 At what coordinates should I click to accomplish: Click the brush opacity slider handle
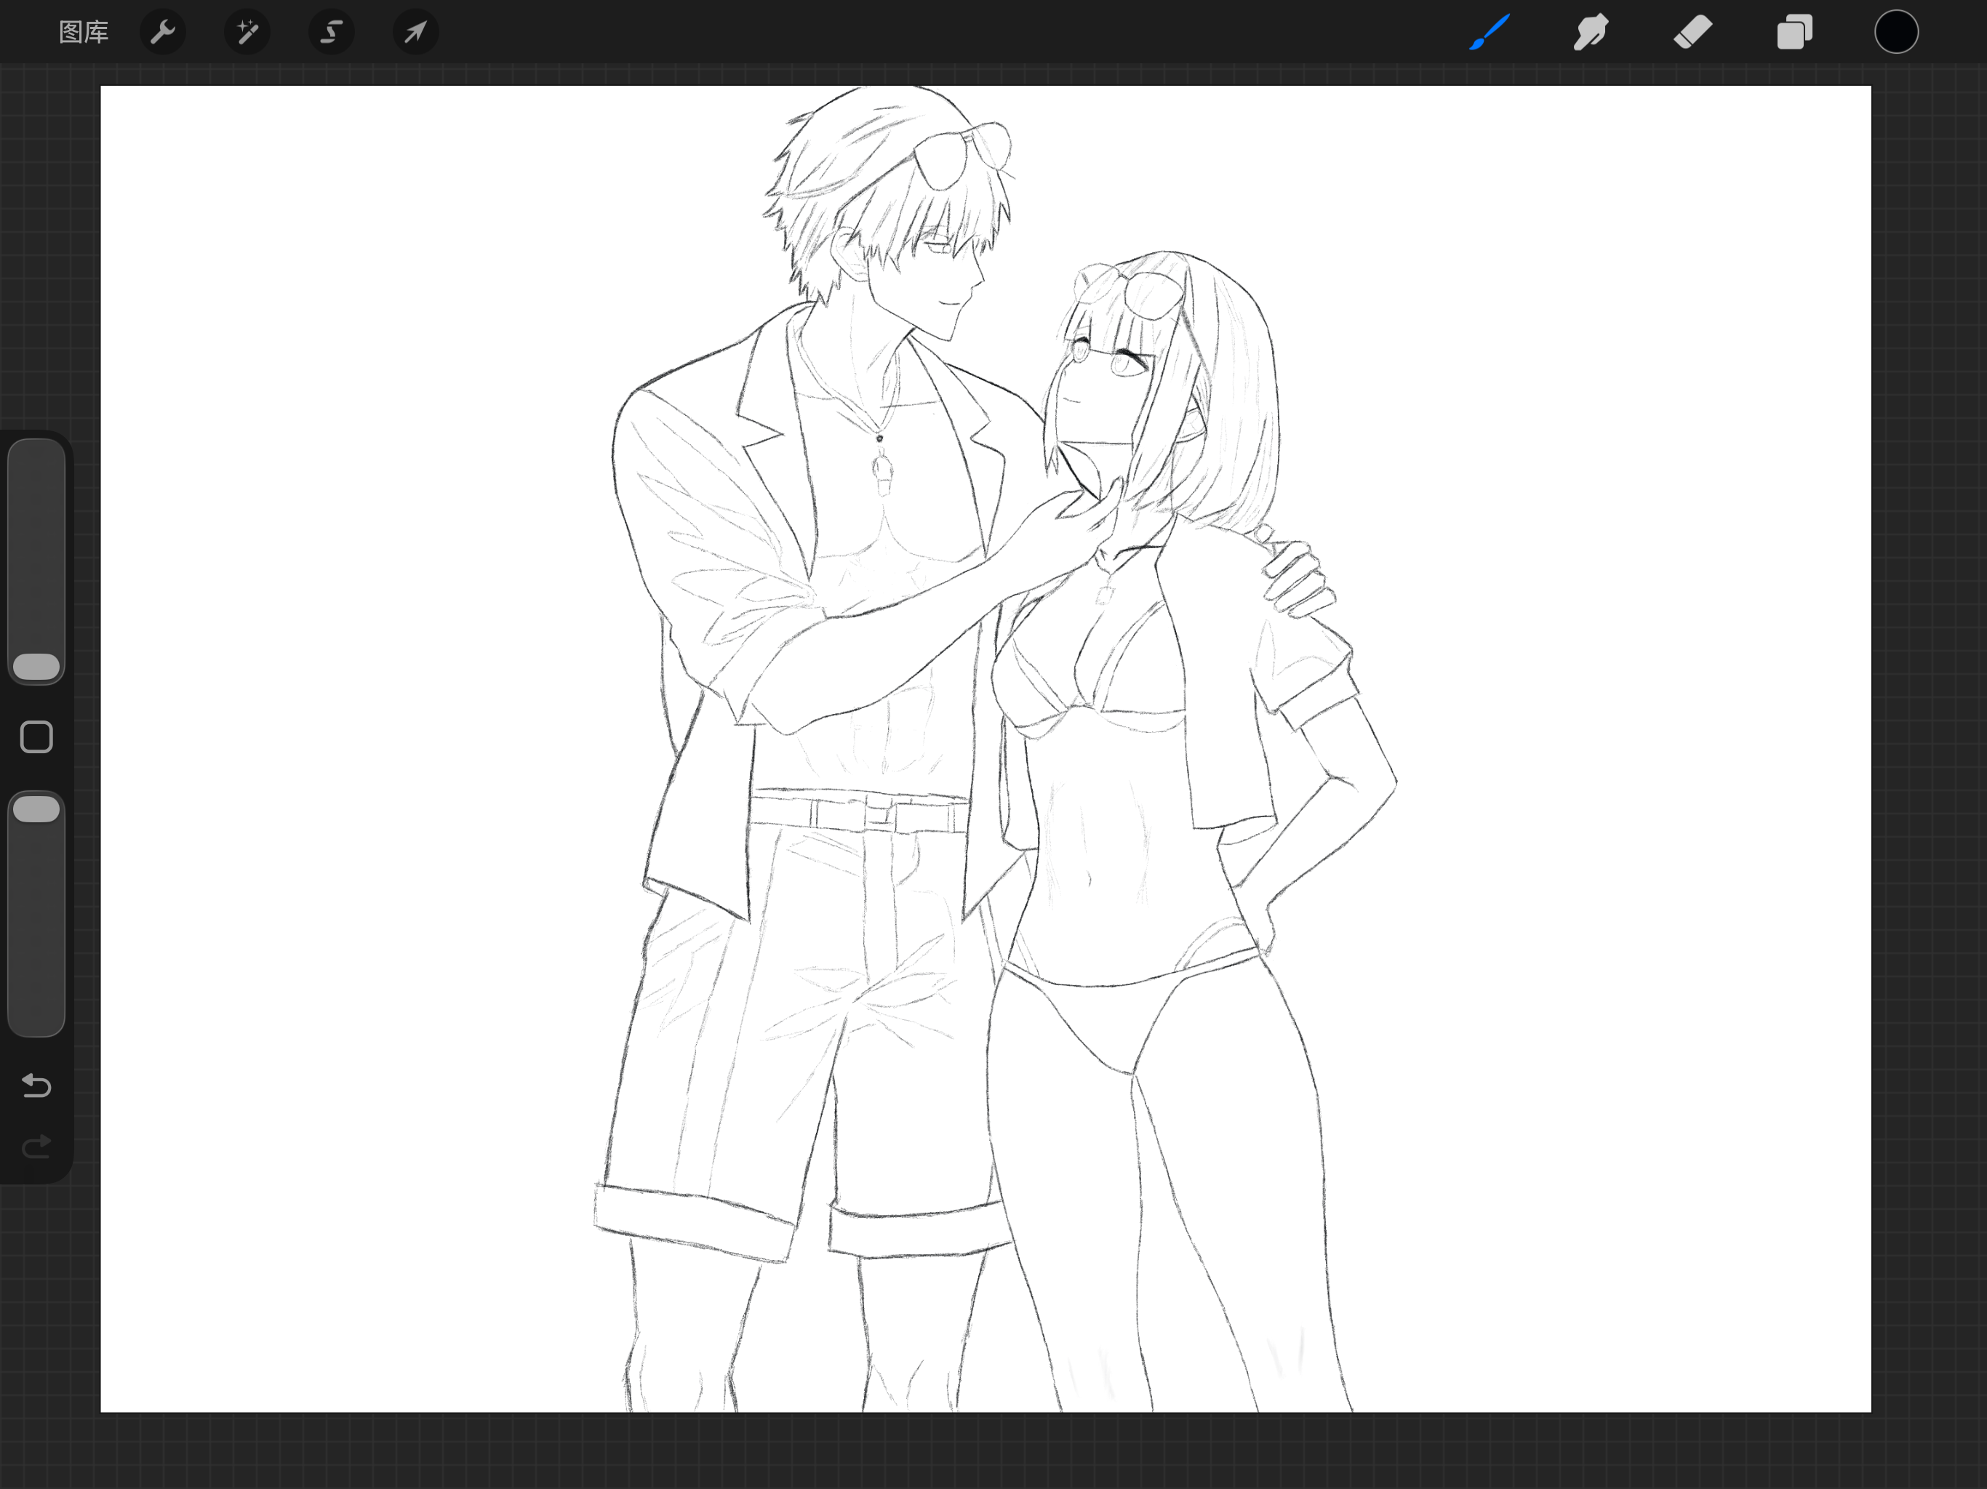(37, 809)
